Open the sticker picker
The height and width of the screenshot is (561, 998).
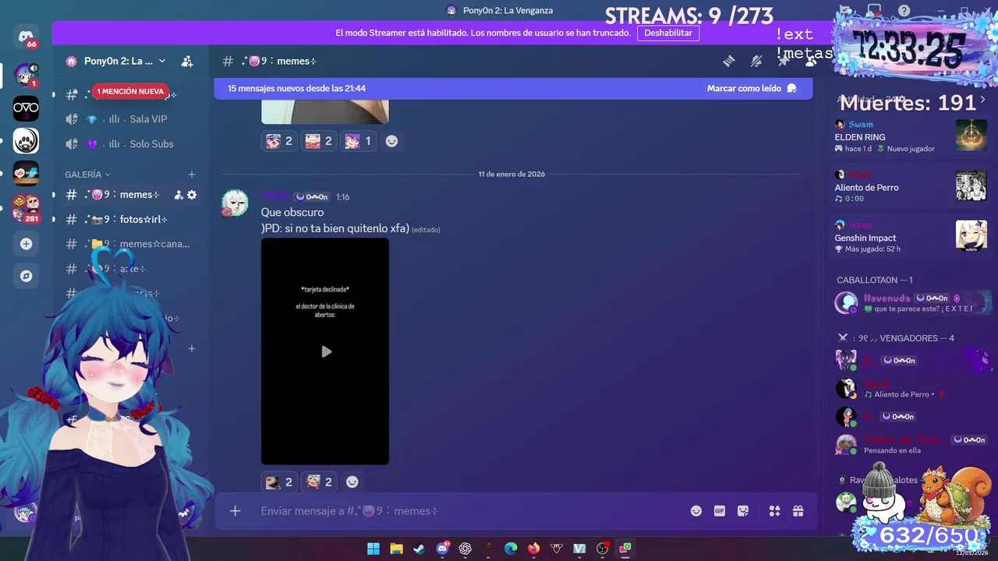[743, 511]
